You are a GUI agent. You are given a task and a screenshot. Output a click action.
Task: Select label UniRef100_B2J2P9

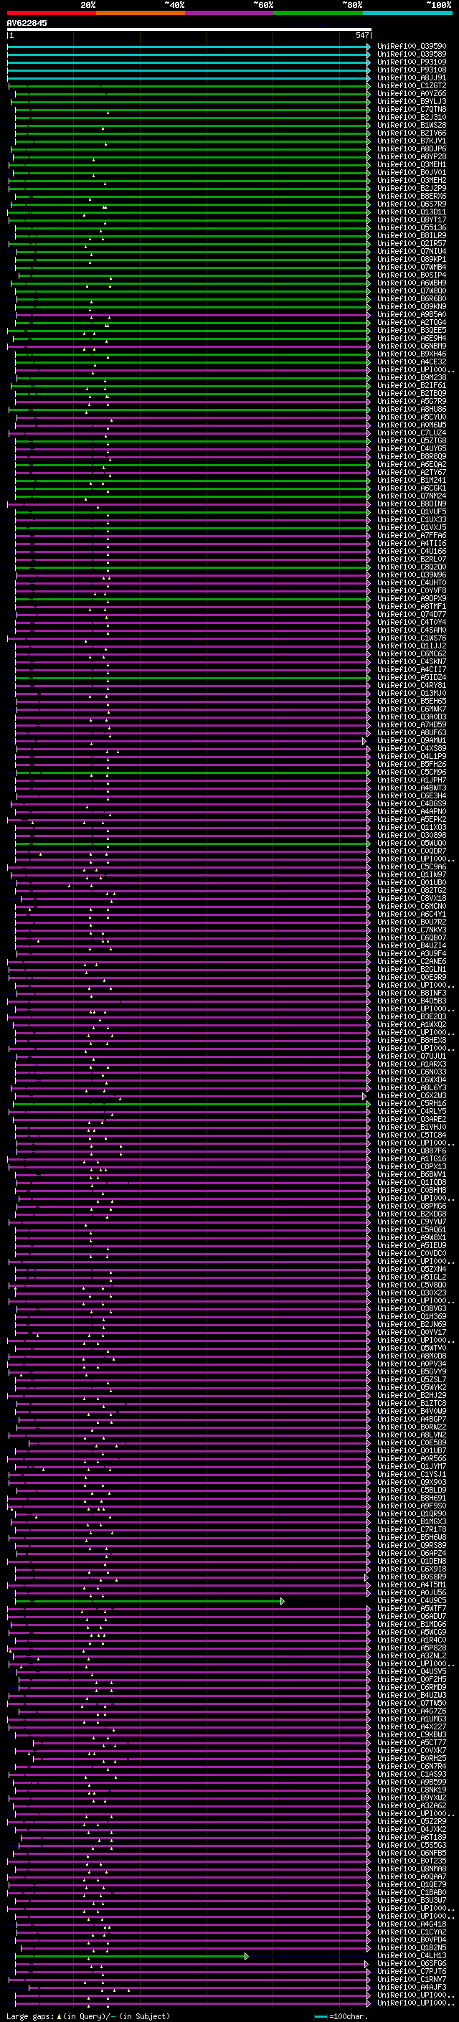pyautogui.click(x=411, y=189)
